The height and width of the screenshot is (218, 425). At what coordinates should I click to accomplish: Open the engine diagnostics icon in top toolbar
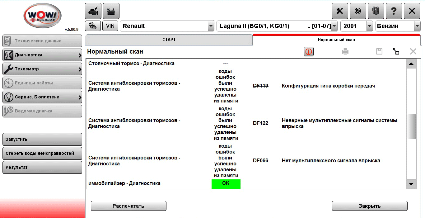93,11
